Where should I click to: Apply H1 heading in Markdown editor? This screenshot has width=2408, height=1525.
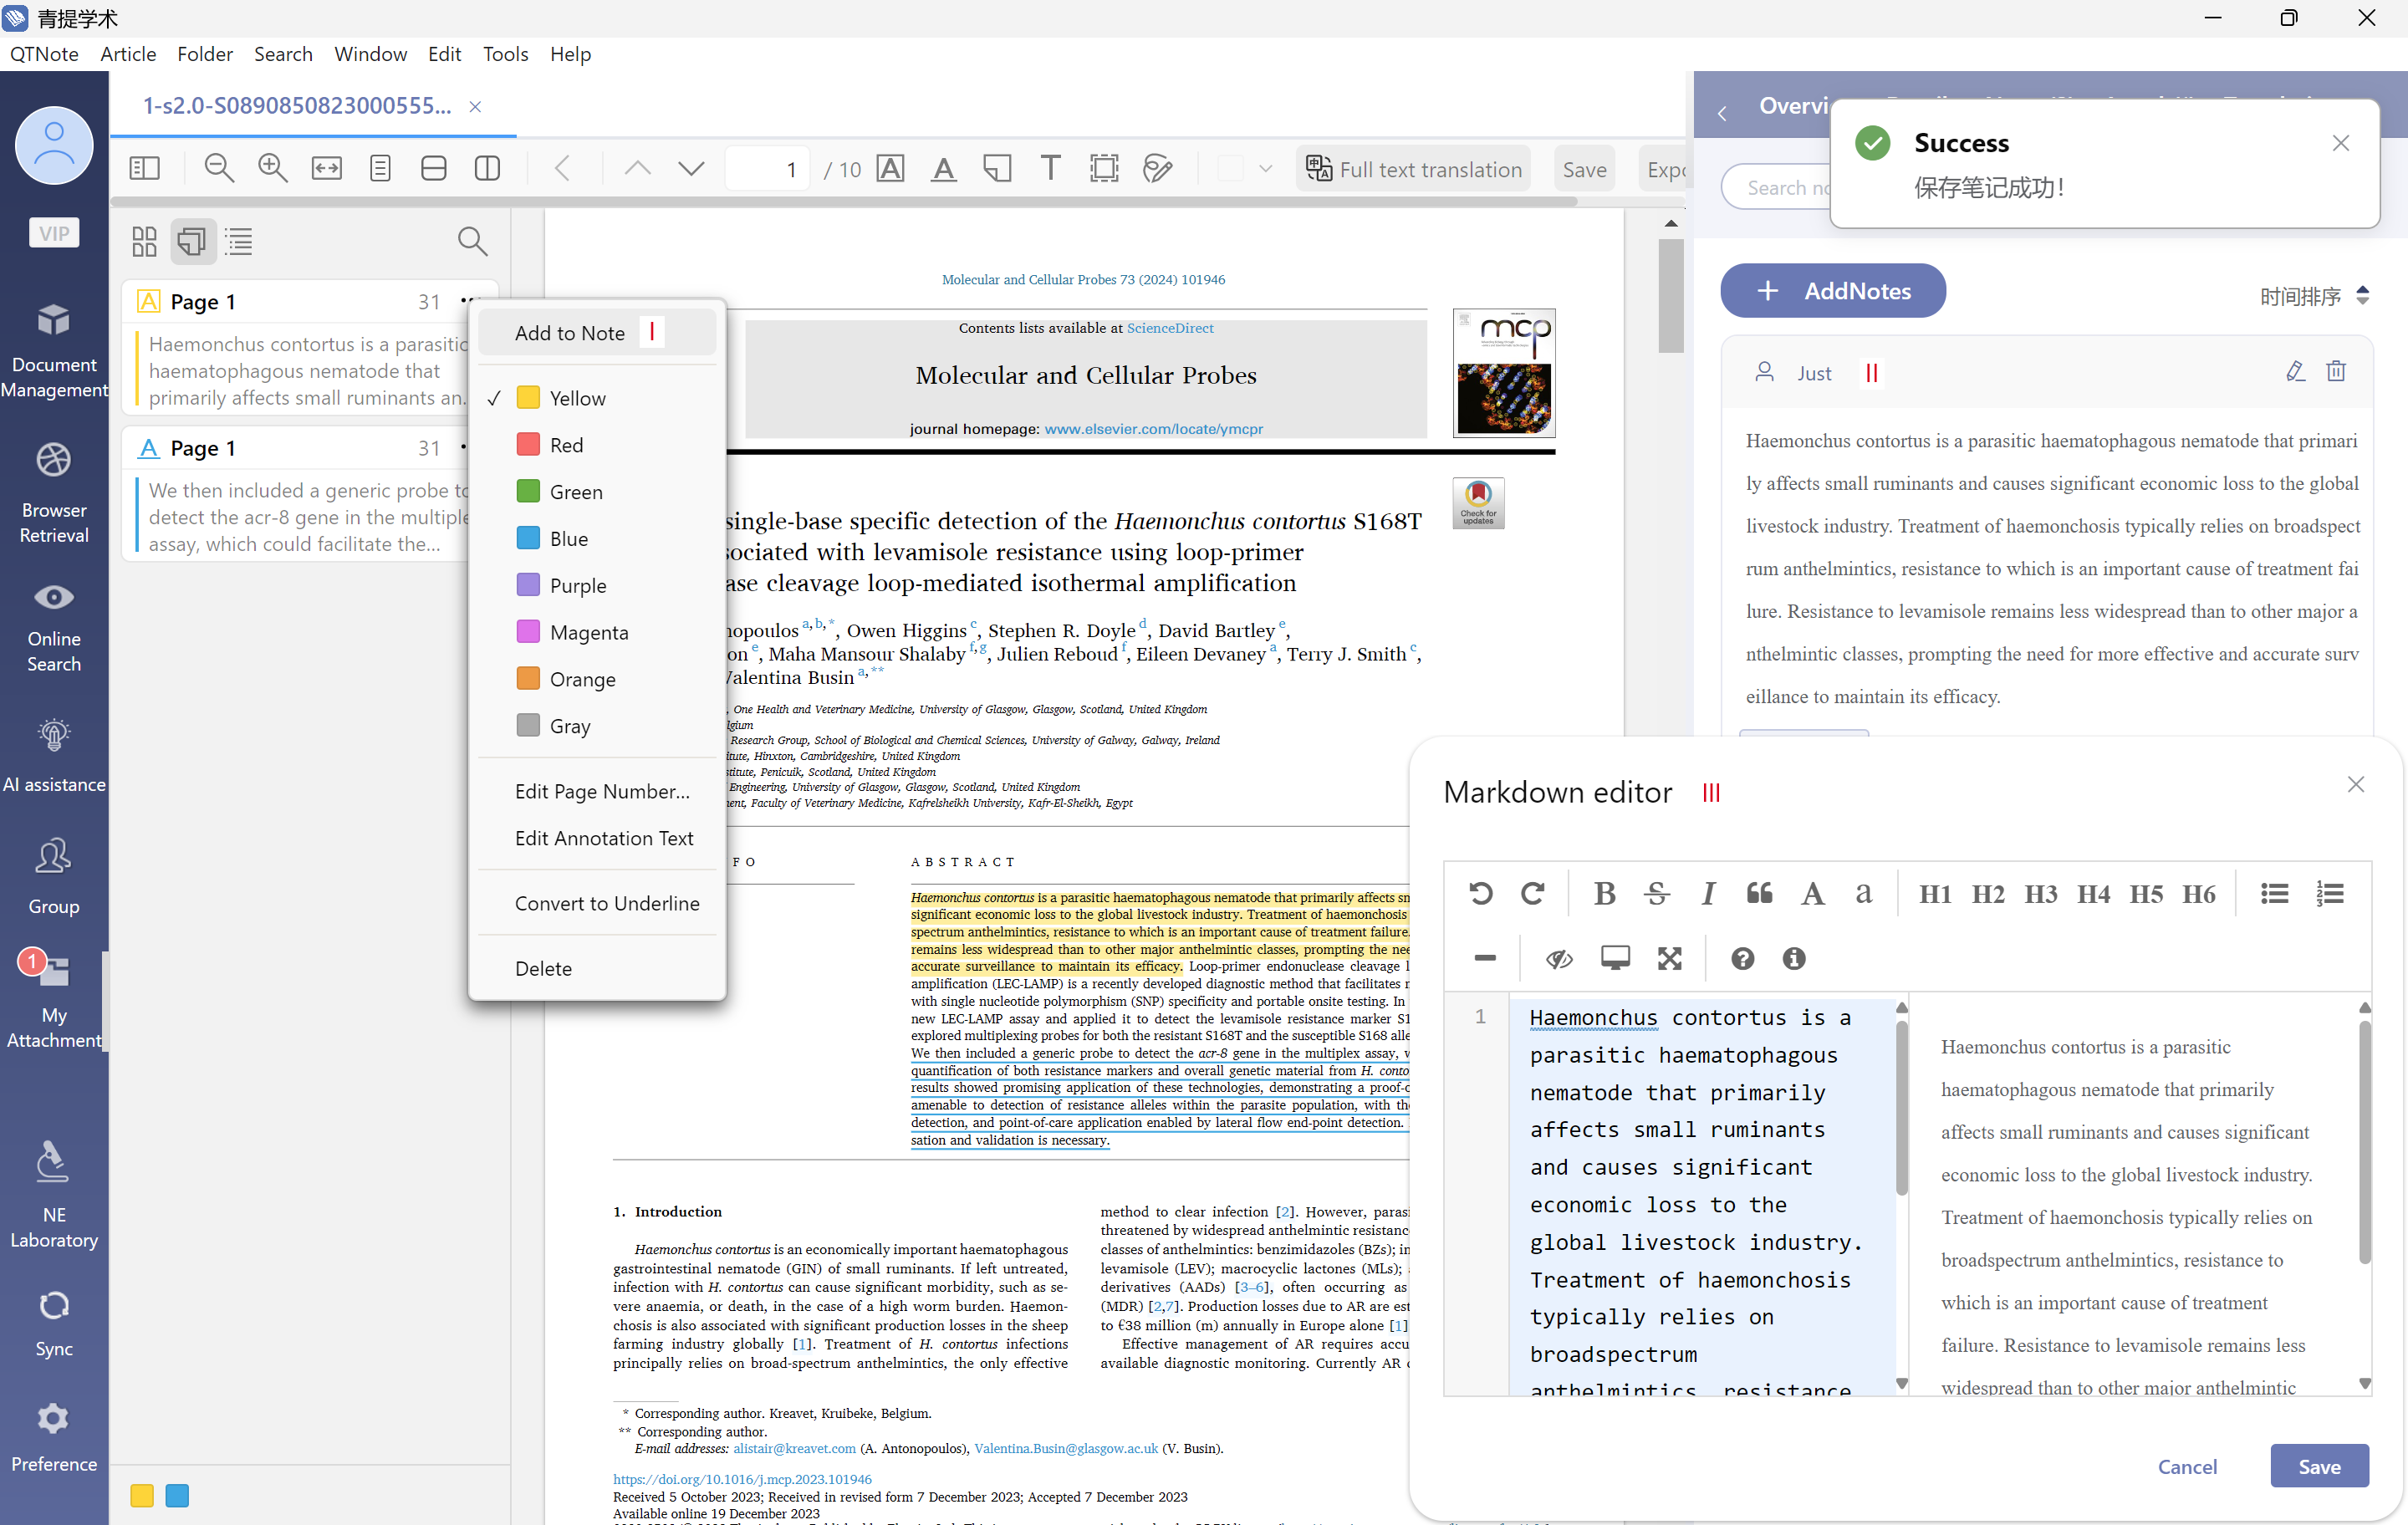[x=1935, y=893]
